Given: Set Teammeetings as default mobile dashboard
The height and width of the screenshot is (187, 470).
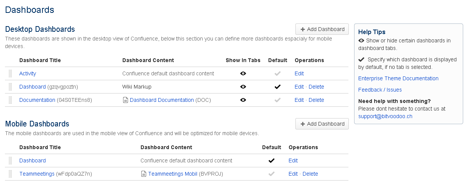Looking at the screenshot, I should tap(271, 174).
